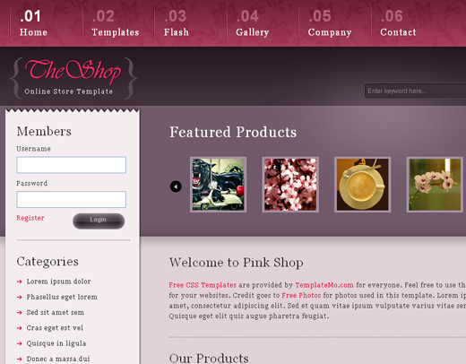Image resolution: width=466 pixels, height=364 pixels.
Task: Click TheShop logo in the header
Action: tap(73, 78)
